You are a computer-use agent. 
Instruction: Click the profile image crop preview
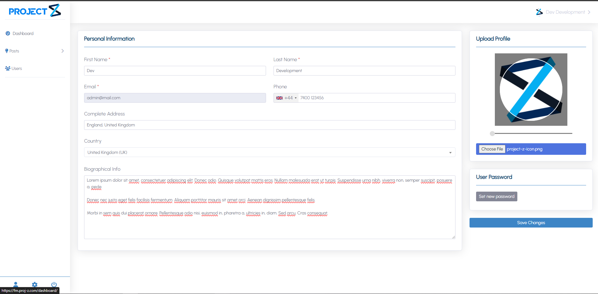[x=531, y=90]
